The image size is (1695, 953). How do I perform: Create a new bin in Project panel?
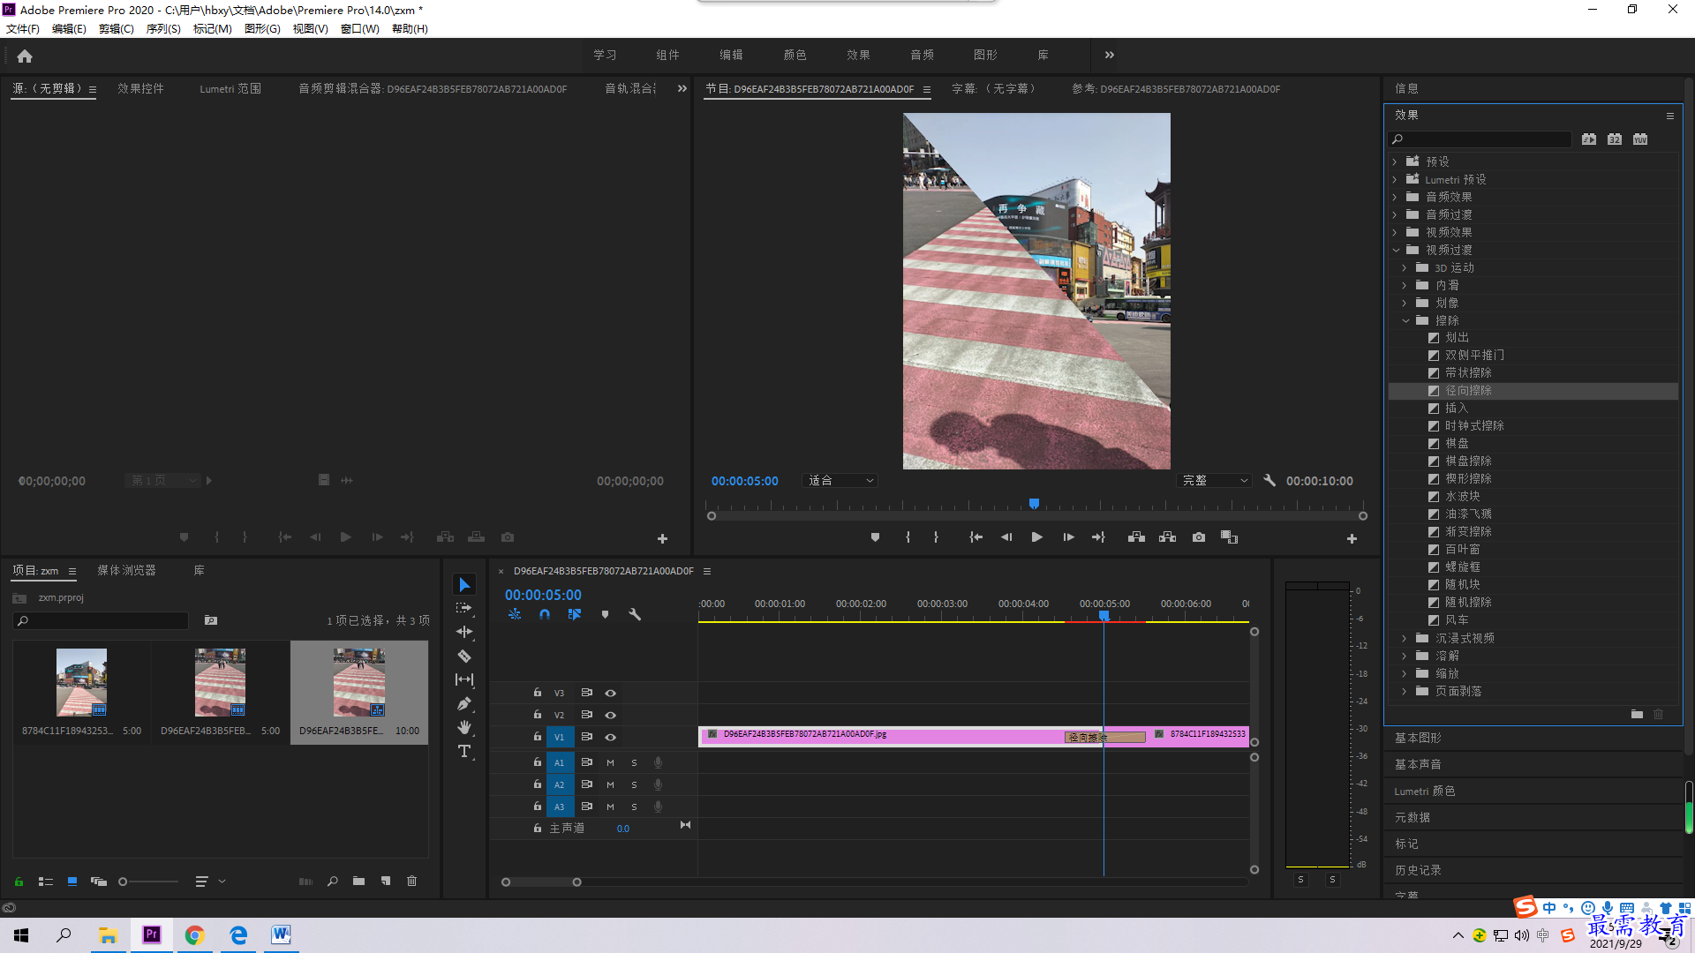click(358, 881)
